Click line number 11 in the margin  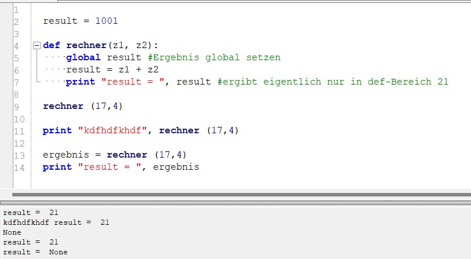pyautogui.click(x=19, y=131)
